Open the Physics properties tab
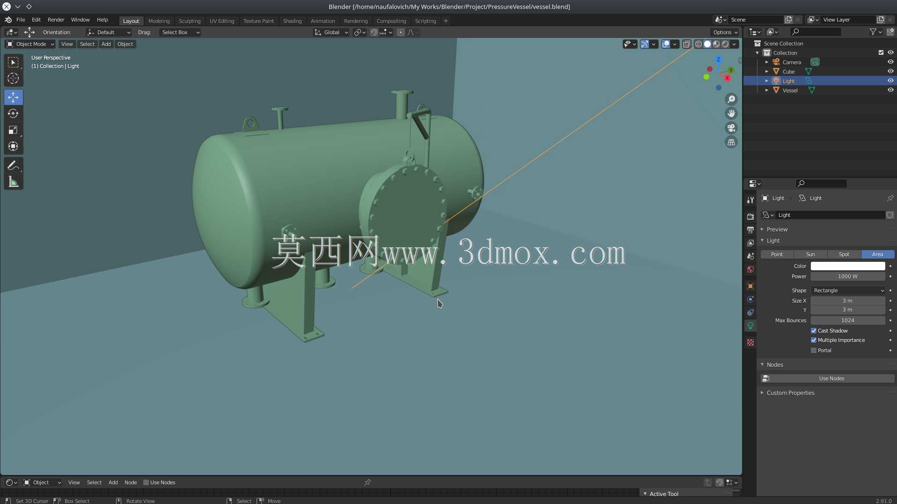The height and width of the screenshot is (504, 897). tap(750, 299)
